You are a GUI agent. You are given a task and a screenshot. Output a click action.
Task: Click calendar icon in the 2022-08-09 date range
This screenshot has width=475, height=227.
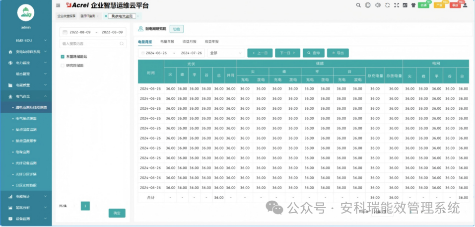click(x=65, y=32)
